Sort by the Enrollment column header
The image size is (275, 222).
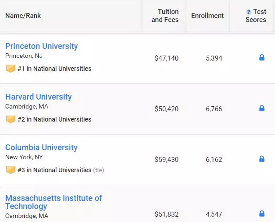pyautogui.click(x=207, y=16)
